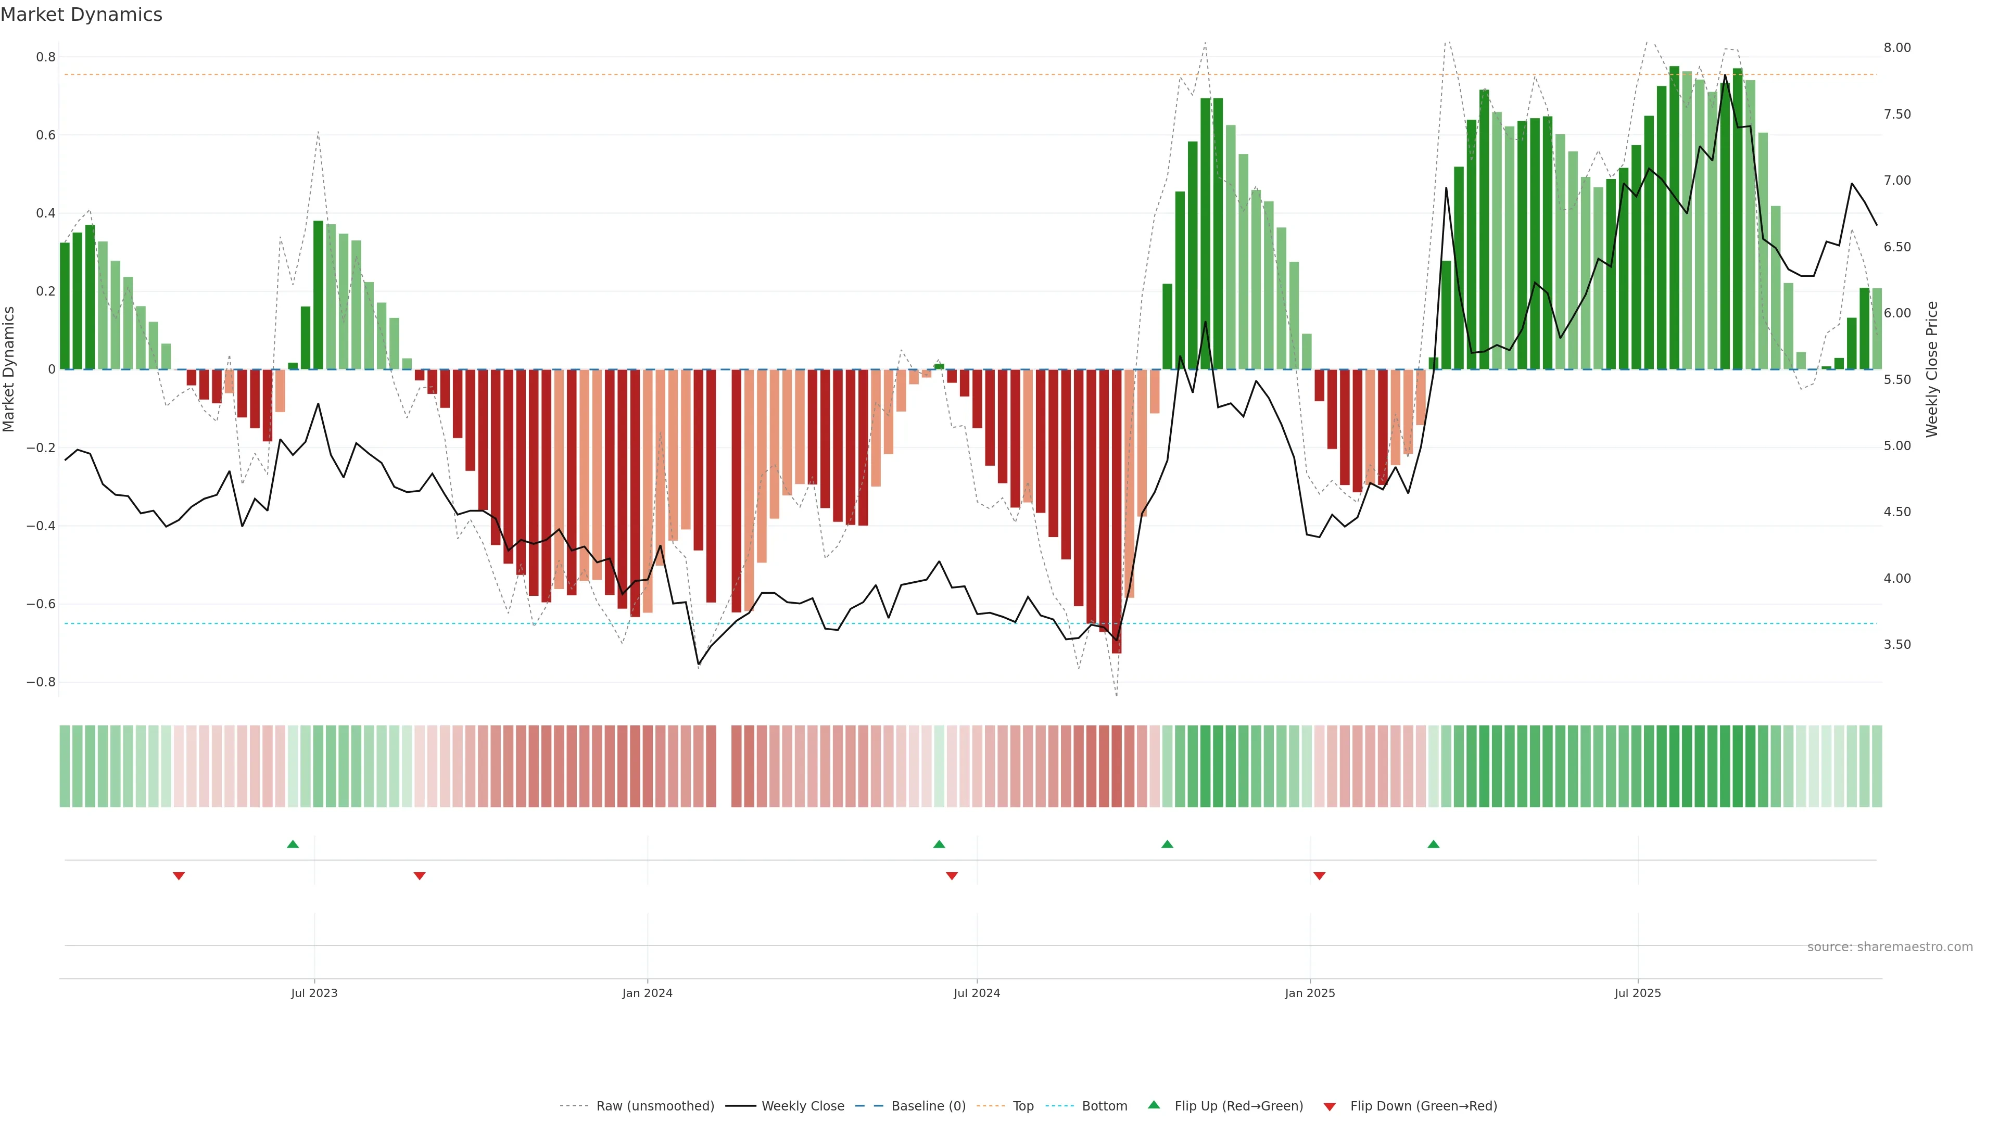Click the red flip-down marker after Jul 2023
1999x1124 pixels.
420,876
